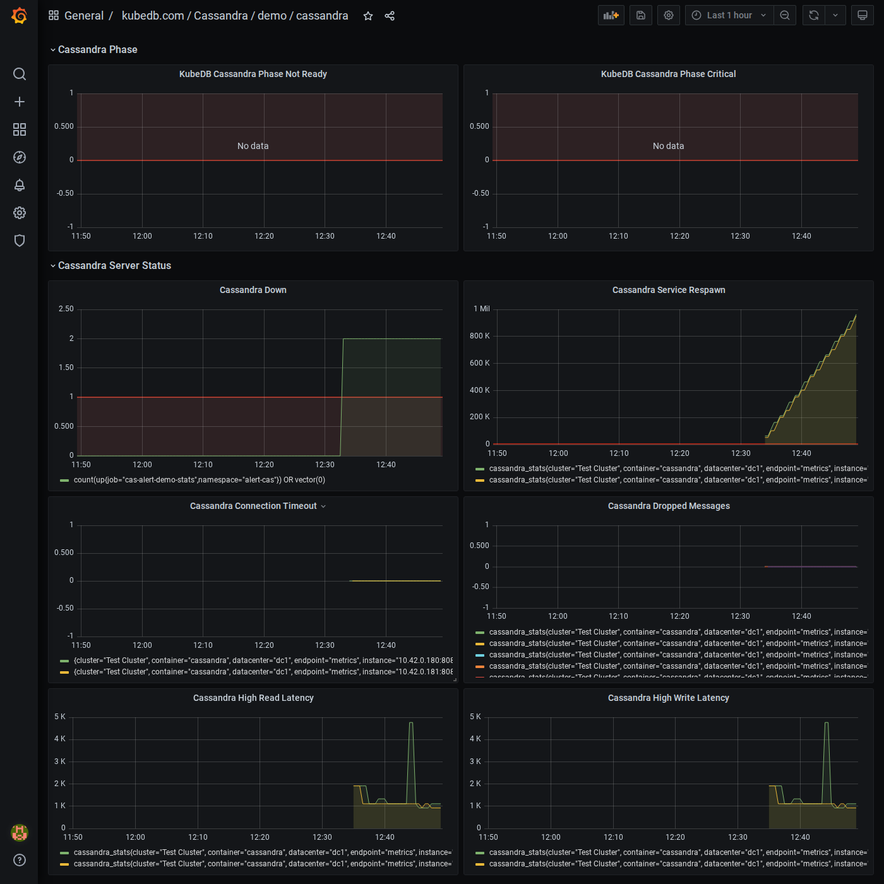884x884 pixels.
Task: Click the latency spike in High Read Latency graph
Action: pos(411,724)
